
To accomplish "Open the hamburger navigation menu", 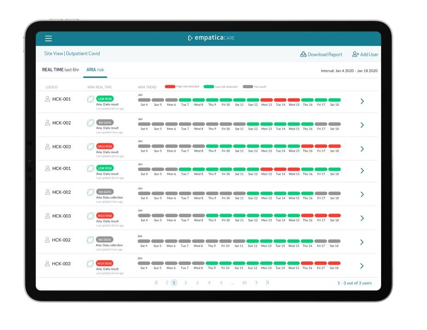I will [x=49, y=38].
